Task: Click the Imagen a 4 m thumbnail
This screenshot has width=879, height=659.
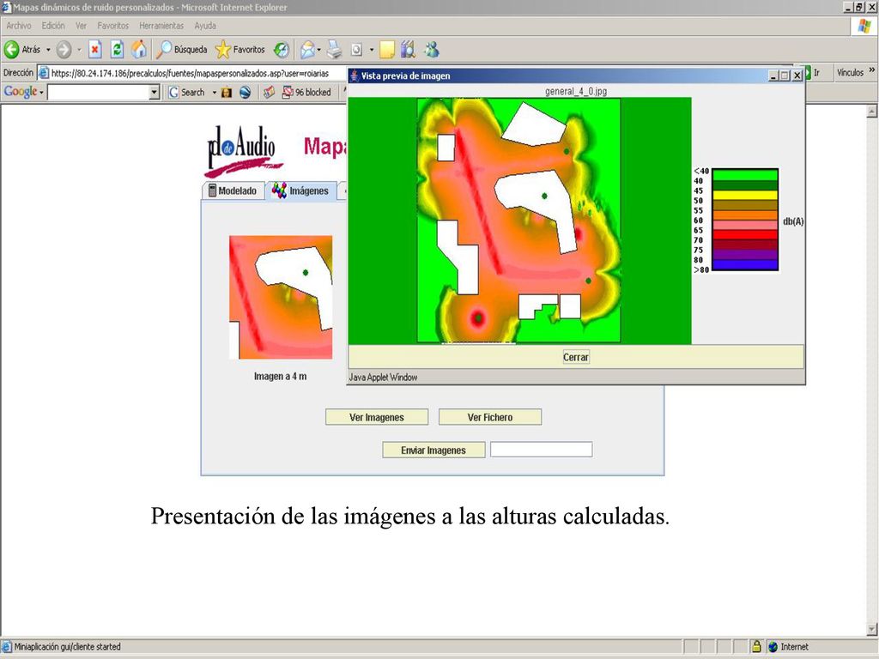Action: pos(281,297)
